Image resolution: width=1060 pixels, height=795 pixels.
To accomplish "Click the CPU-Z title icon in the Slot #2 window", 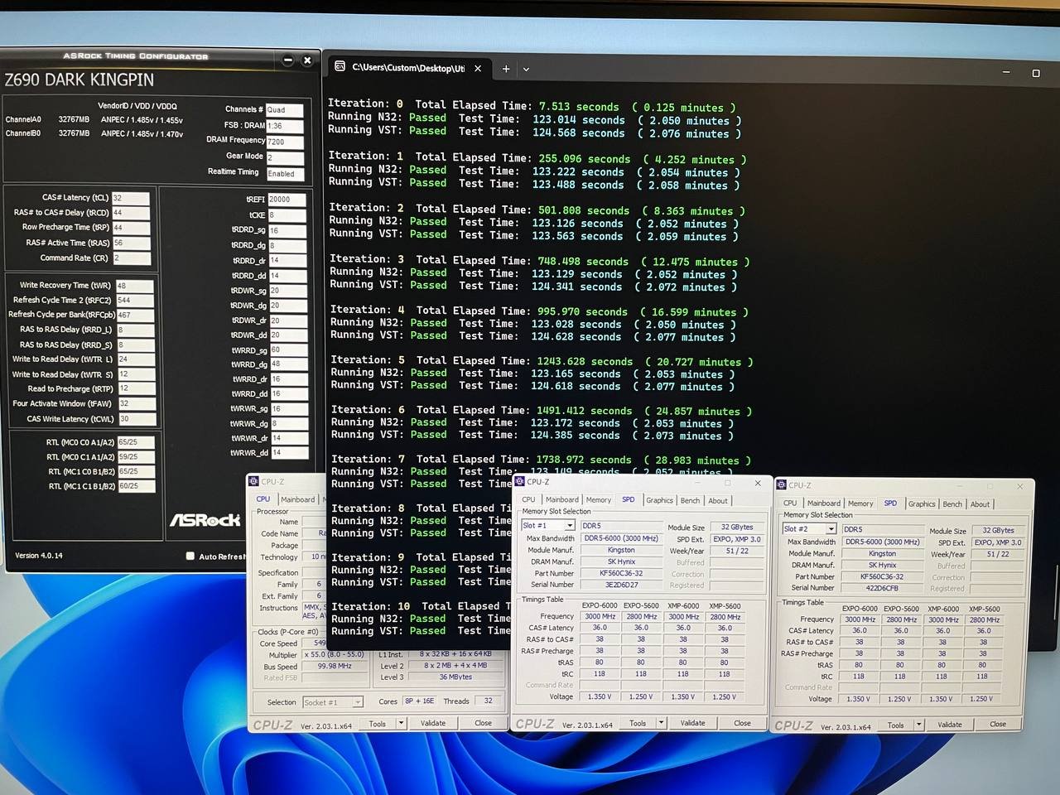I will 782,485.
